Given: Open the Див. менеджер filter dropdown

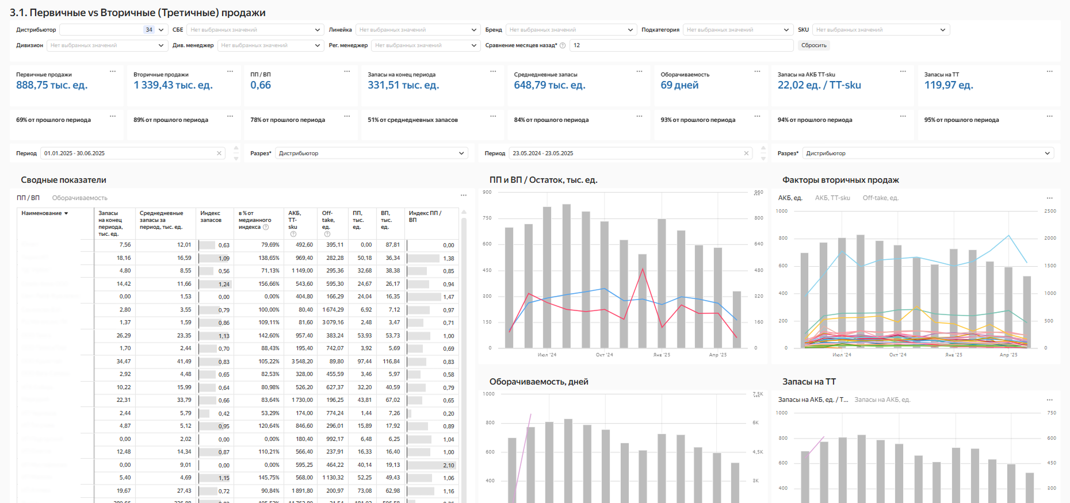Looking at the screenshot, I should point(270,45).
